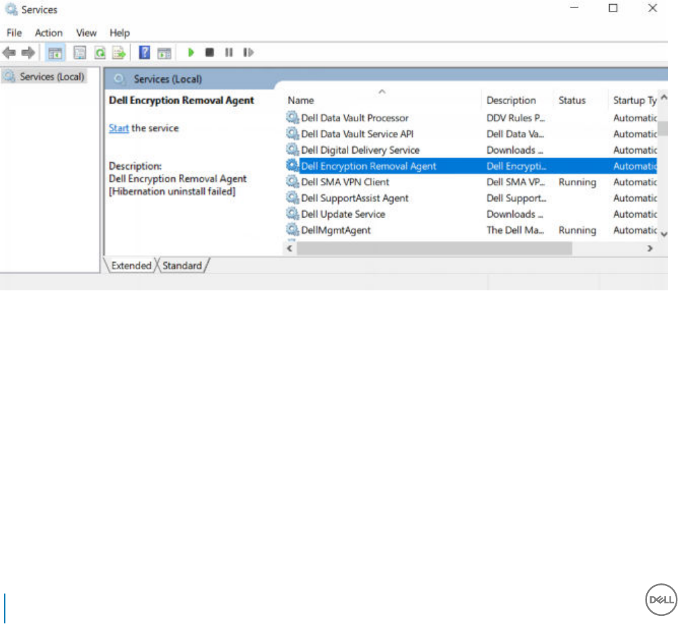Click the Refresh toolbar icon
The image size is (678, 624).
coord(100,53)
